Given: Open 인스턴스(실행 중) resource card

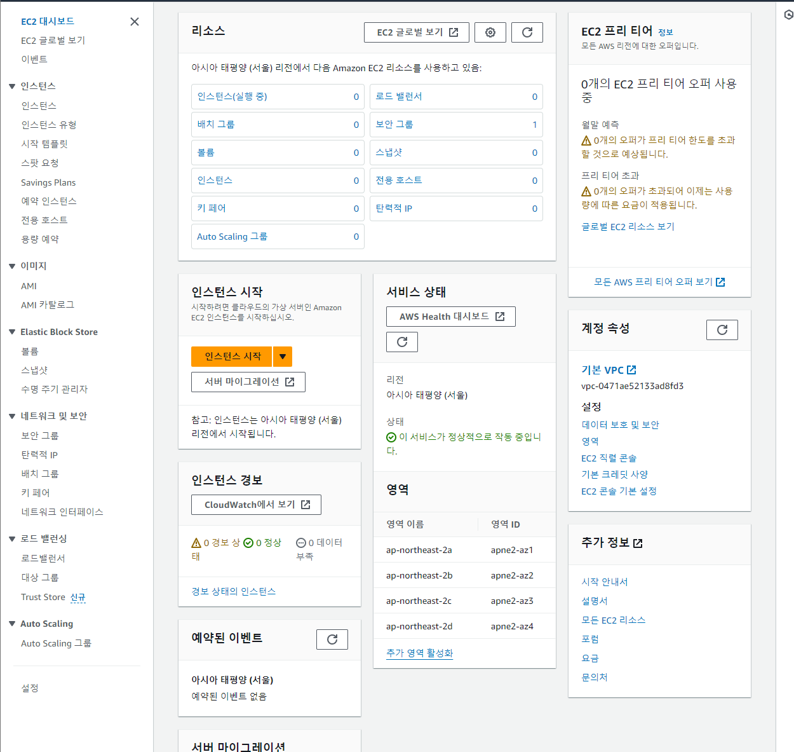Looking at the screenshot, I should [278, 97].
